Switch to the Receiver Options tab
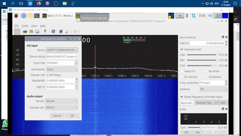Viewport: 241px width, 136px height. (x=204, y=103)
